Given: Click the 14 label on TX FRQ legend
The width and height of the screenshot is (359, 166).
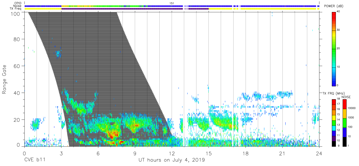Looking at the screenshot, I should coord(339,120).
